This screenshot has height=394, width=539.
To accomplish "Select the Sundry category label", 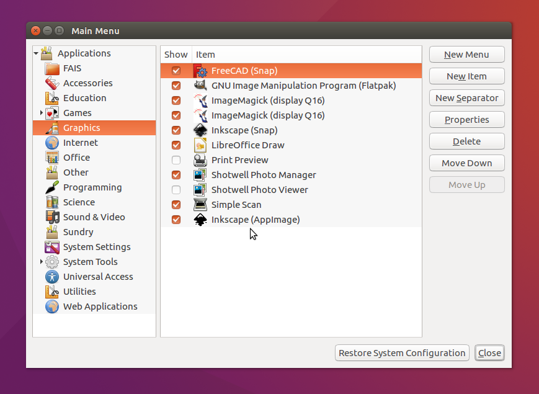I will pos(78,232).
